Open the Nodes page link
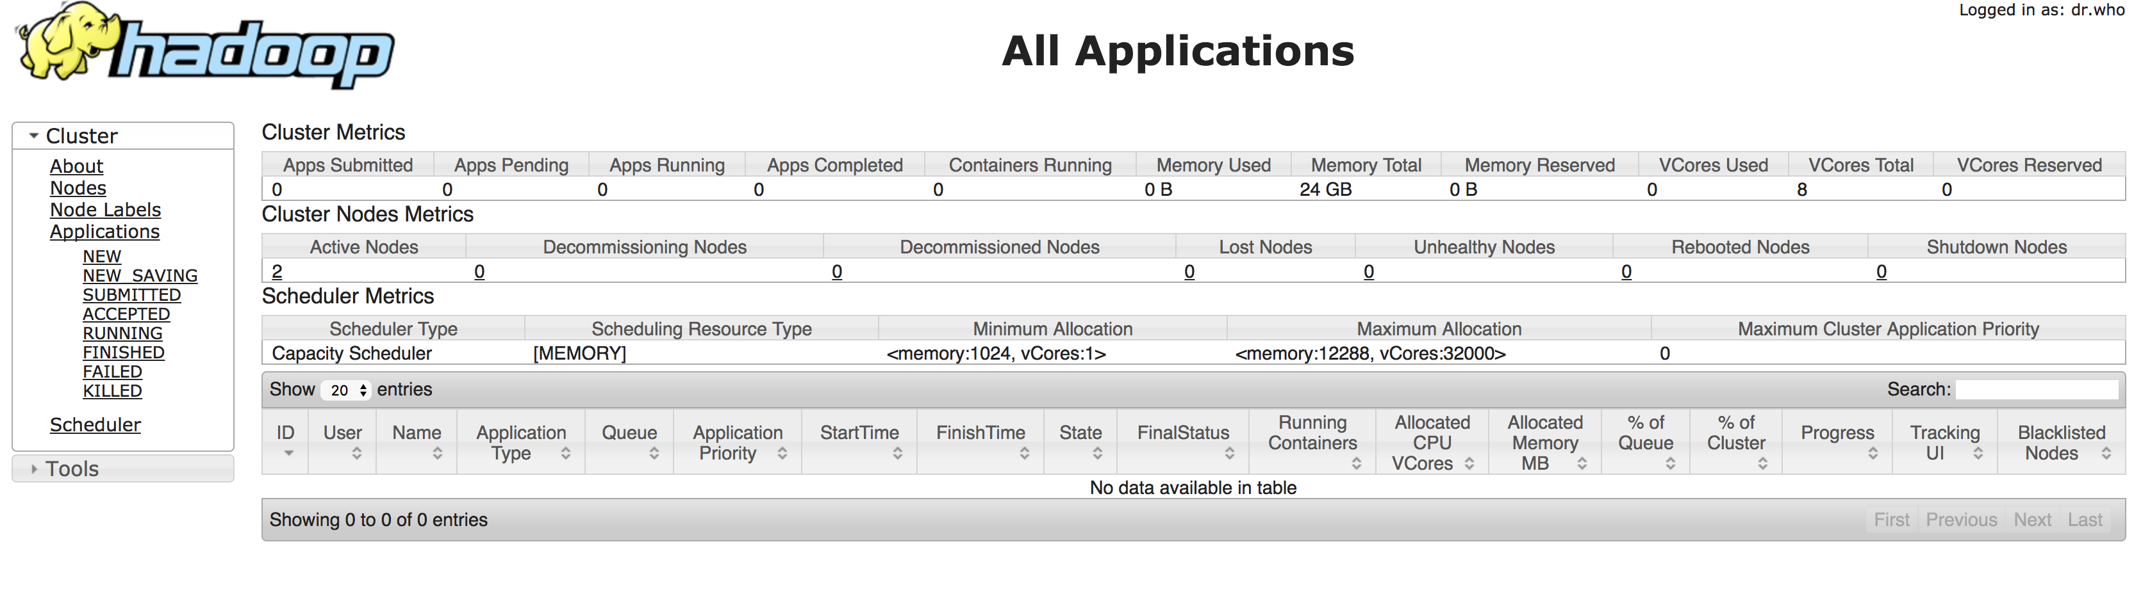The image size is (2134, 599). click(x=78, y=189)
